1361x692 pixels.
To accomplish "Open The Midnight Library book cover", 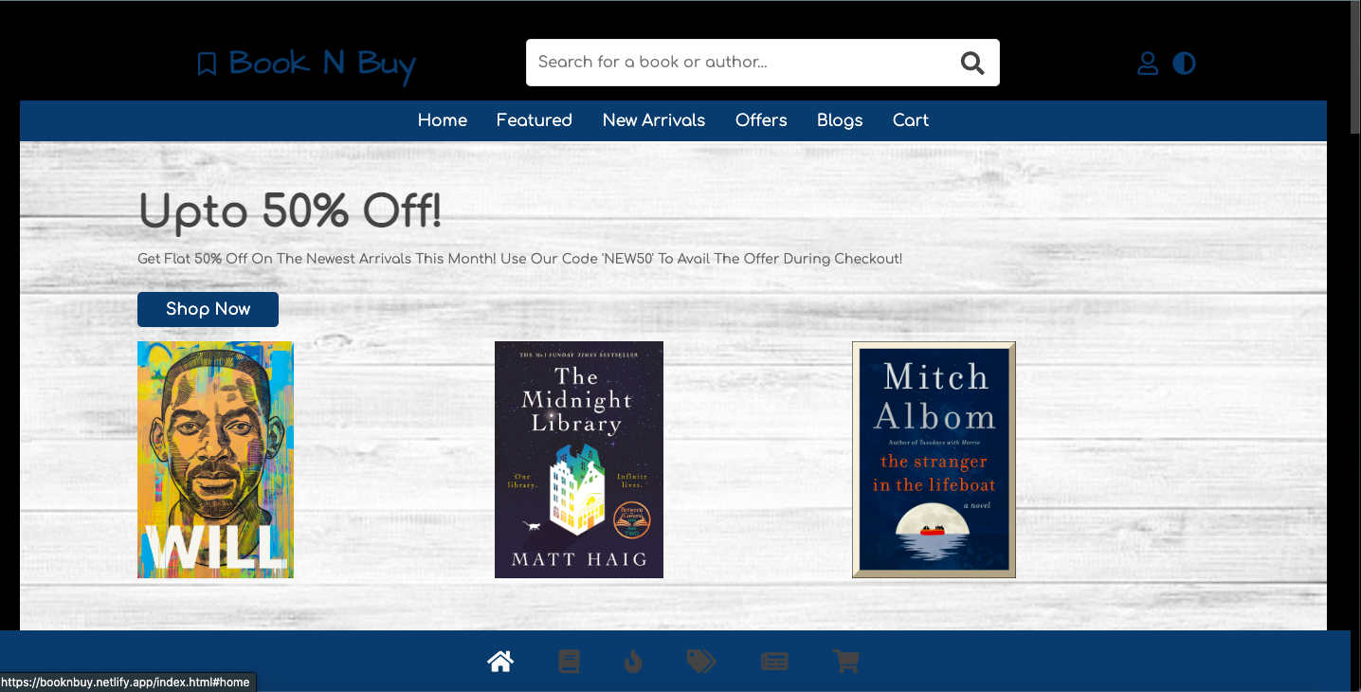I will click(579, 460).
